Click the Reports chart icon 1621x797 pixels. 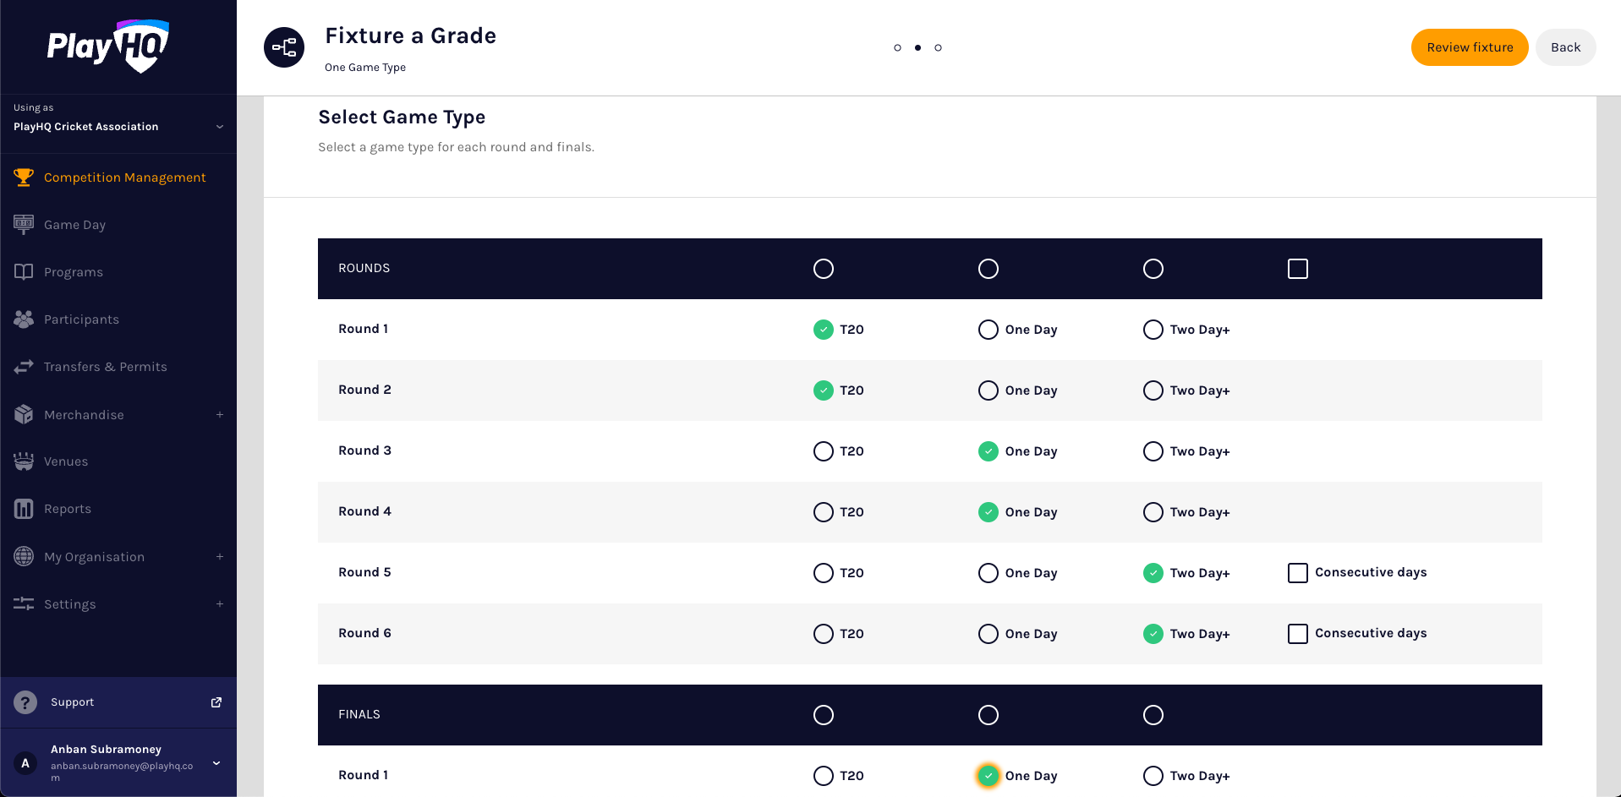point(24,509)
